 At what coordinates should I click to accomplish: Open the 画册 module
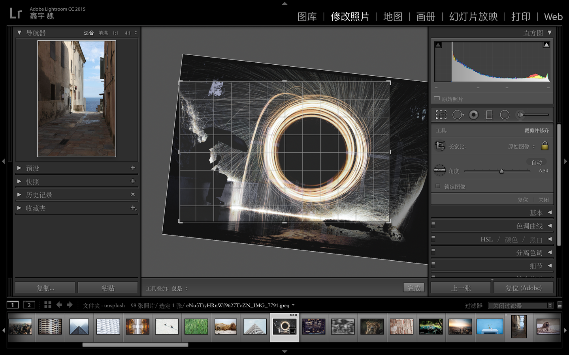tap(426, 17)
